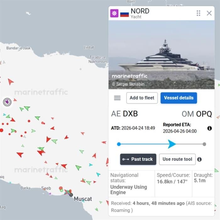Click the grey destination dot on progress line
Screen dimensions: 220x220
(204, 144)
